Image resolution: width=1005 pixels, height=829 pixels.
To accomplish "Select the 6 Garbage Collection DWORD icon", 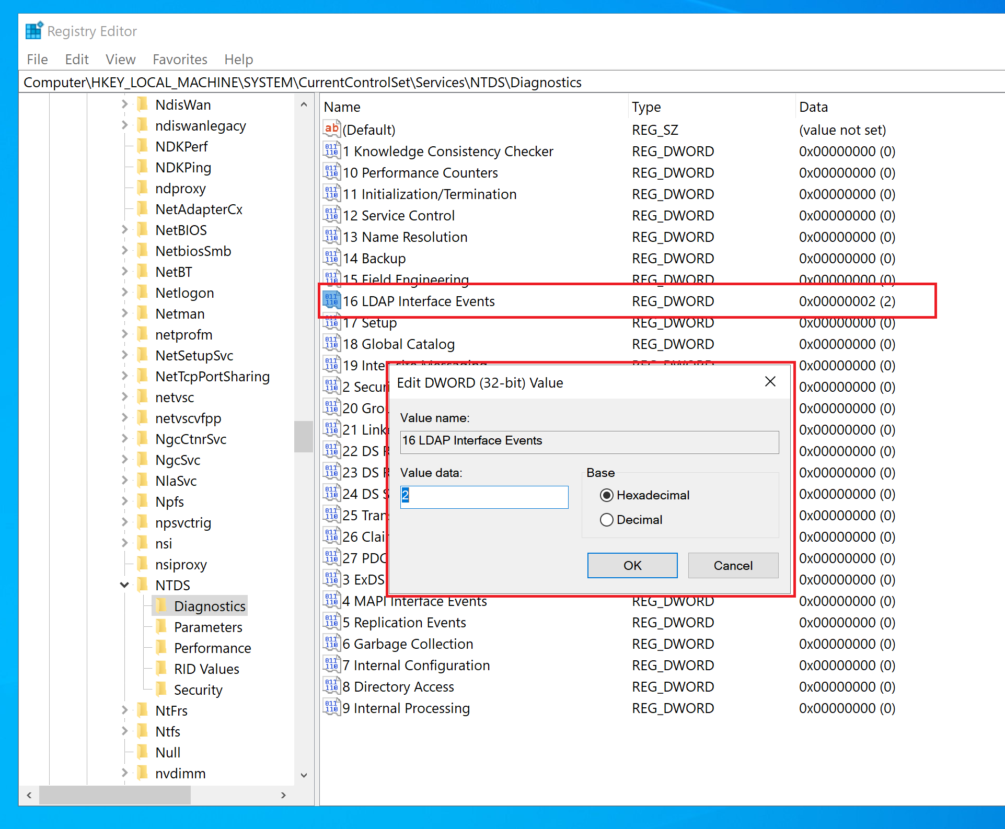I will pos(332,643).
